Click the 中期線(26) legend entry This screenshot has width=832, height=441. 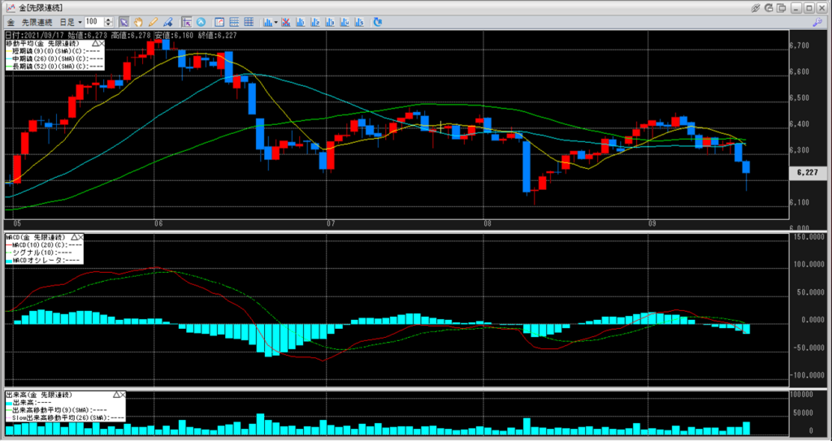tap(54, 58)
